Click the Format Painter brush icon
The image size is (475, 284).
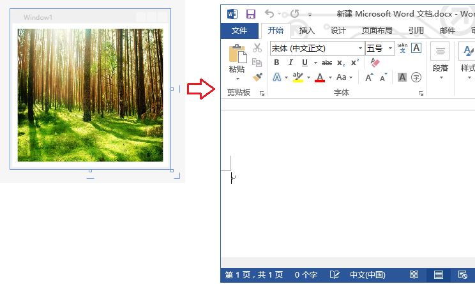[x=257, y=77]
